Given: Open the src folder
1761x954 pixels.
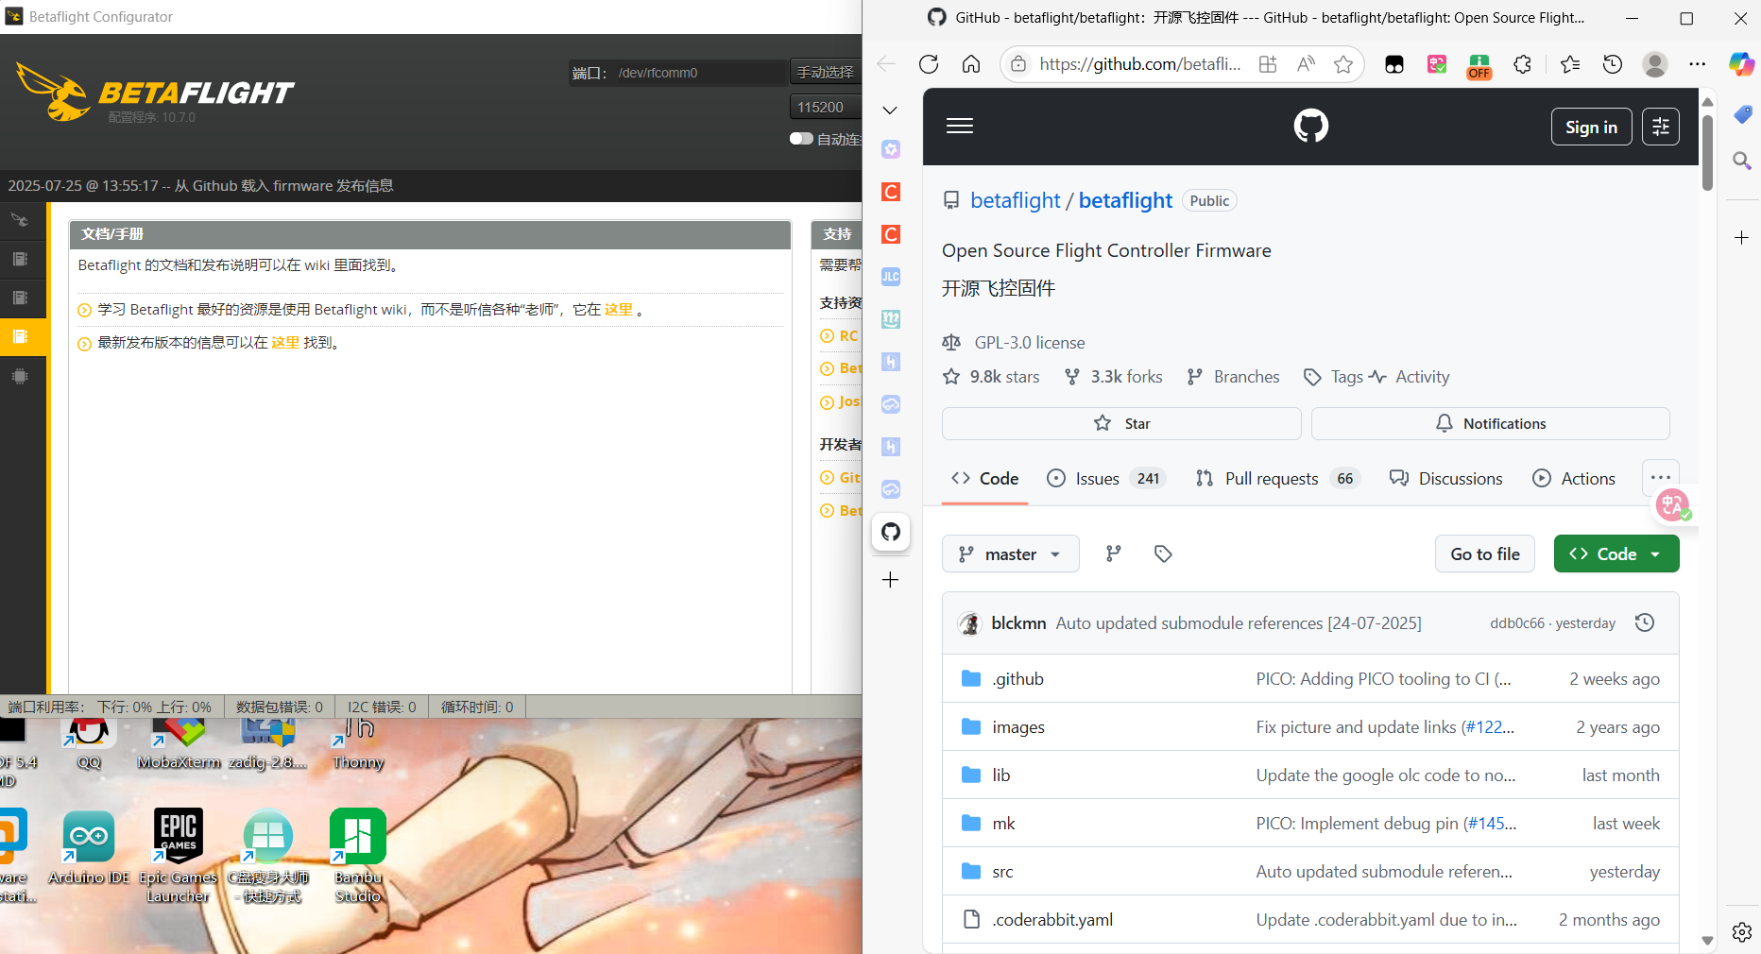Looking at the screenshot, I should [1002, 872].
